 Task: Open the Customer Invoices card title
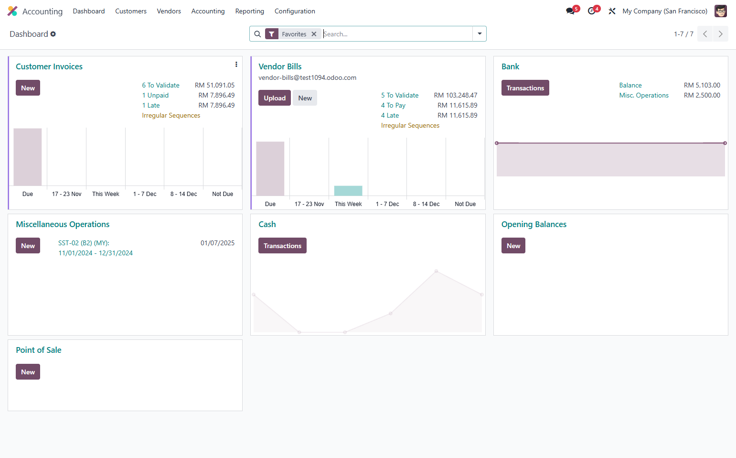[49, 66]
